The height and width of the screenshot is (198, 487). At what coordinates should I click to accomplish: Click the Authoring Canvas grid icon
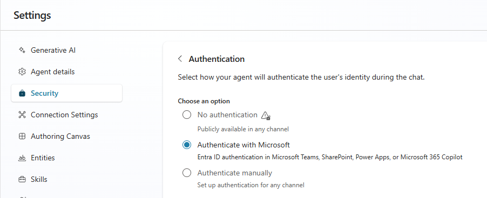tap(22, 137)
